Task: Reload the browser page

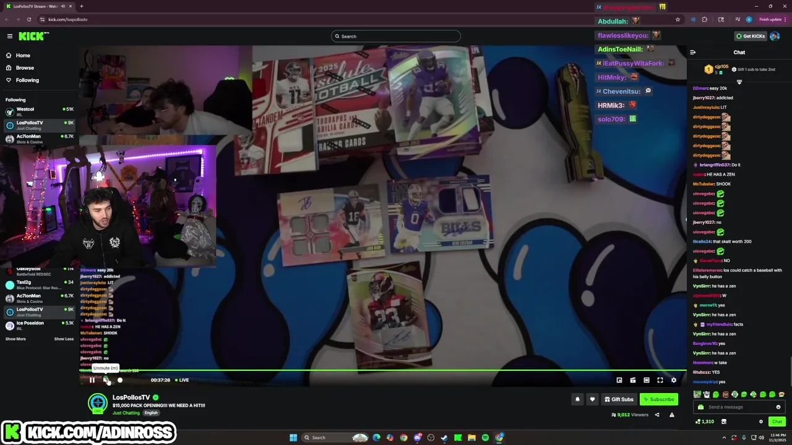Action: (x=28, y=19)
